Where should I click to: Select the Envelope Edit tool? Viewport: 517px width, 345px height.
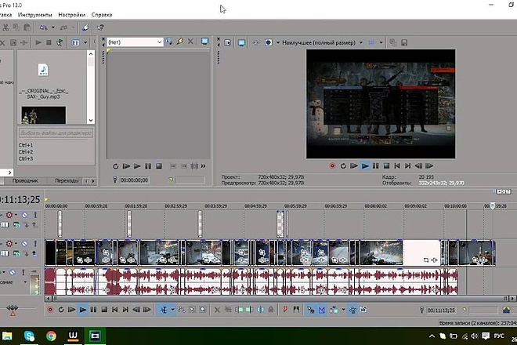(182, 310)
